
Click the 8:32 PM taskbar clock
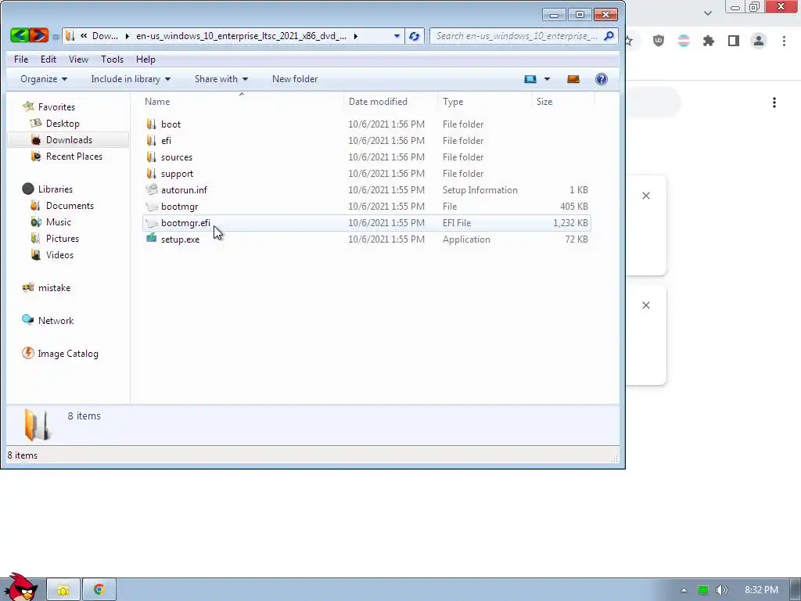coord(761,590)
